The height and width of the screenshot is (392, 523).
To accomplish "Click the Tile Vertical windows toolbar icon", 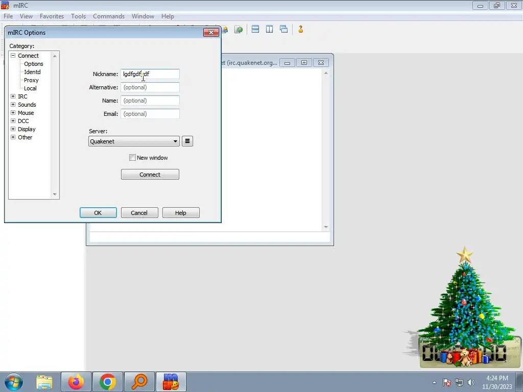I will click(270, 29).
